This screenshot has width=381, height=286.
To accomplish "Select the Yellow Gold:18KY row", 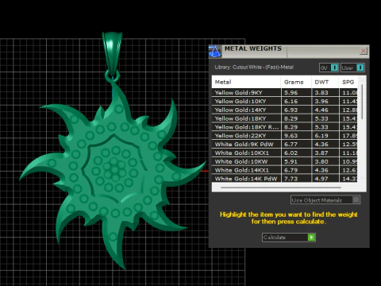I will (285, 118).
